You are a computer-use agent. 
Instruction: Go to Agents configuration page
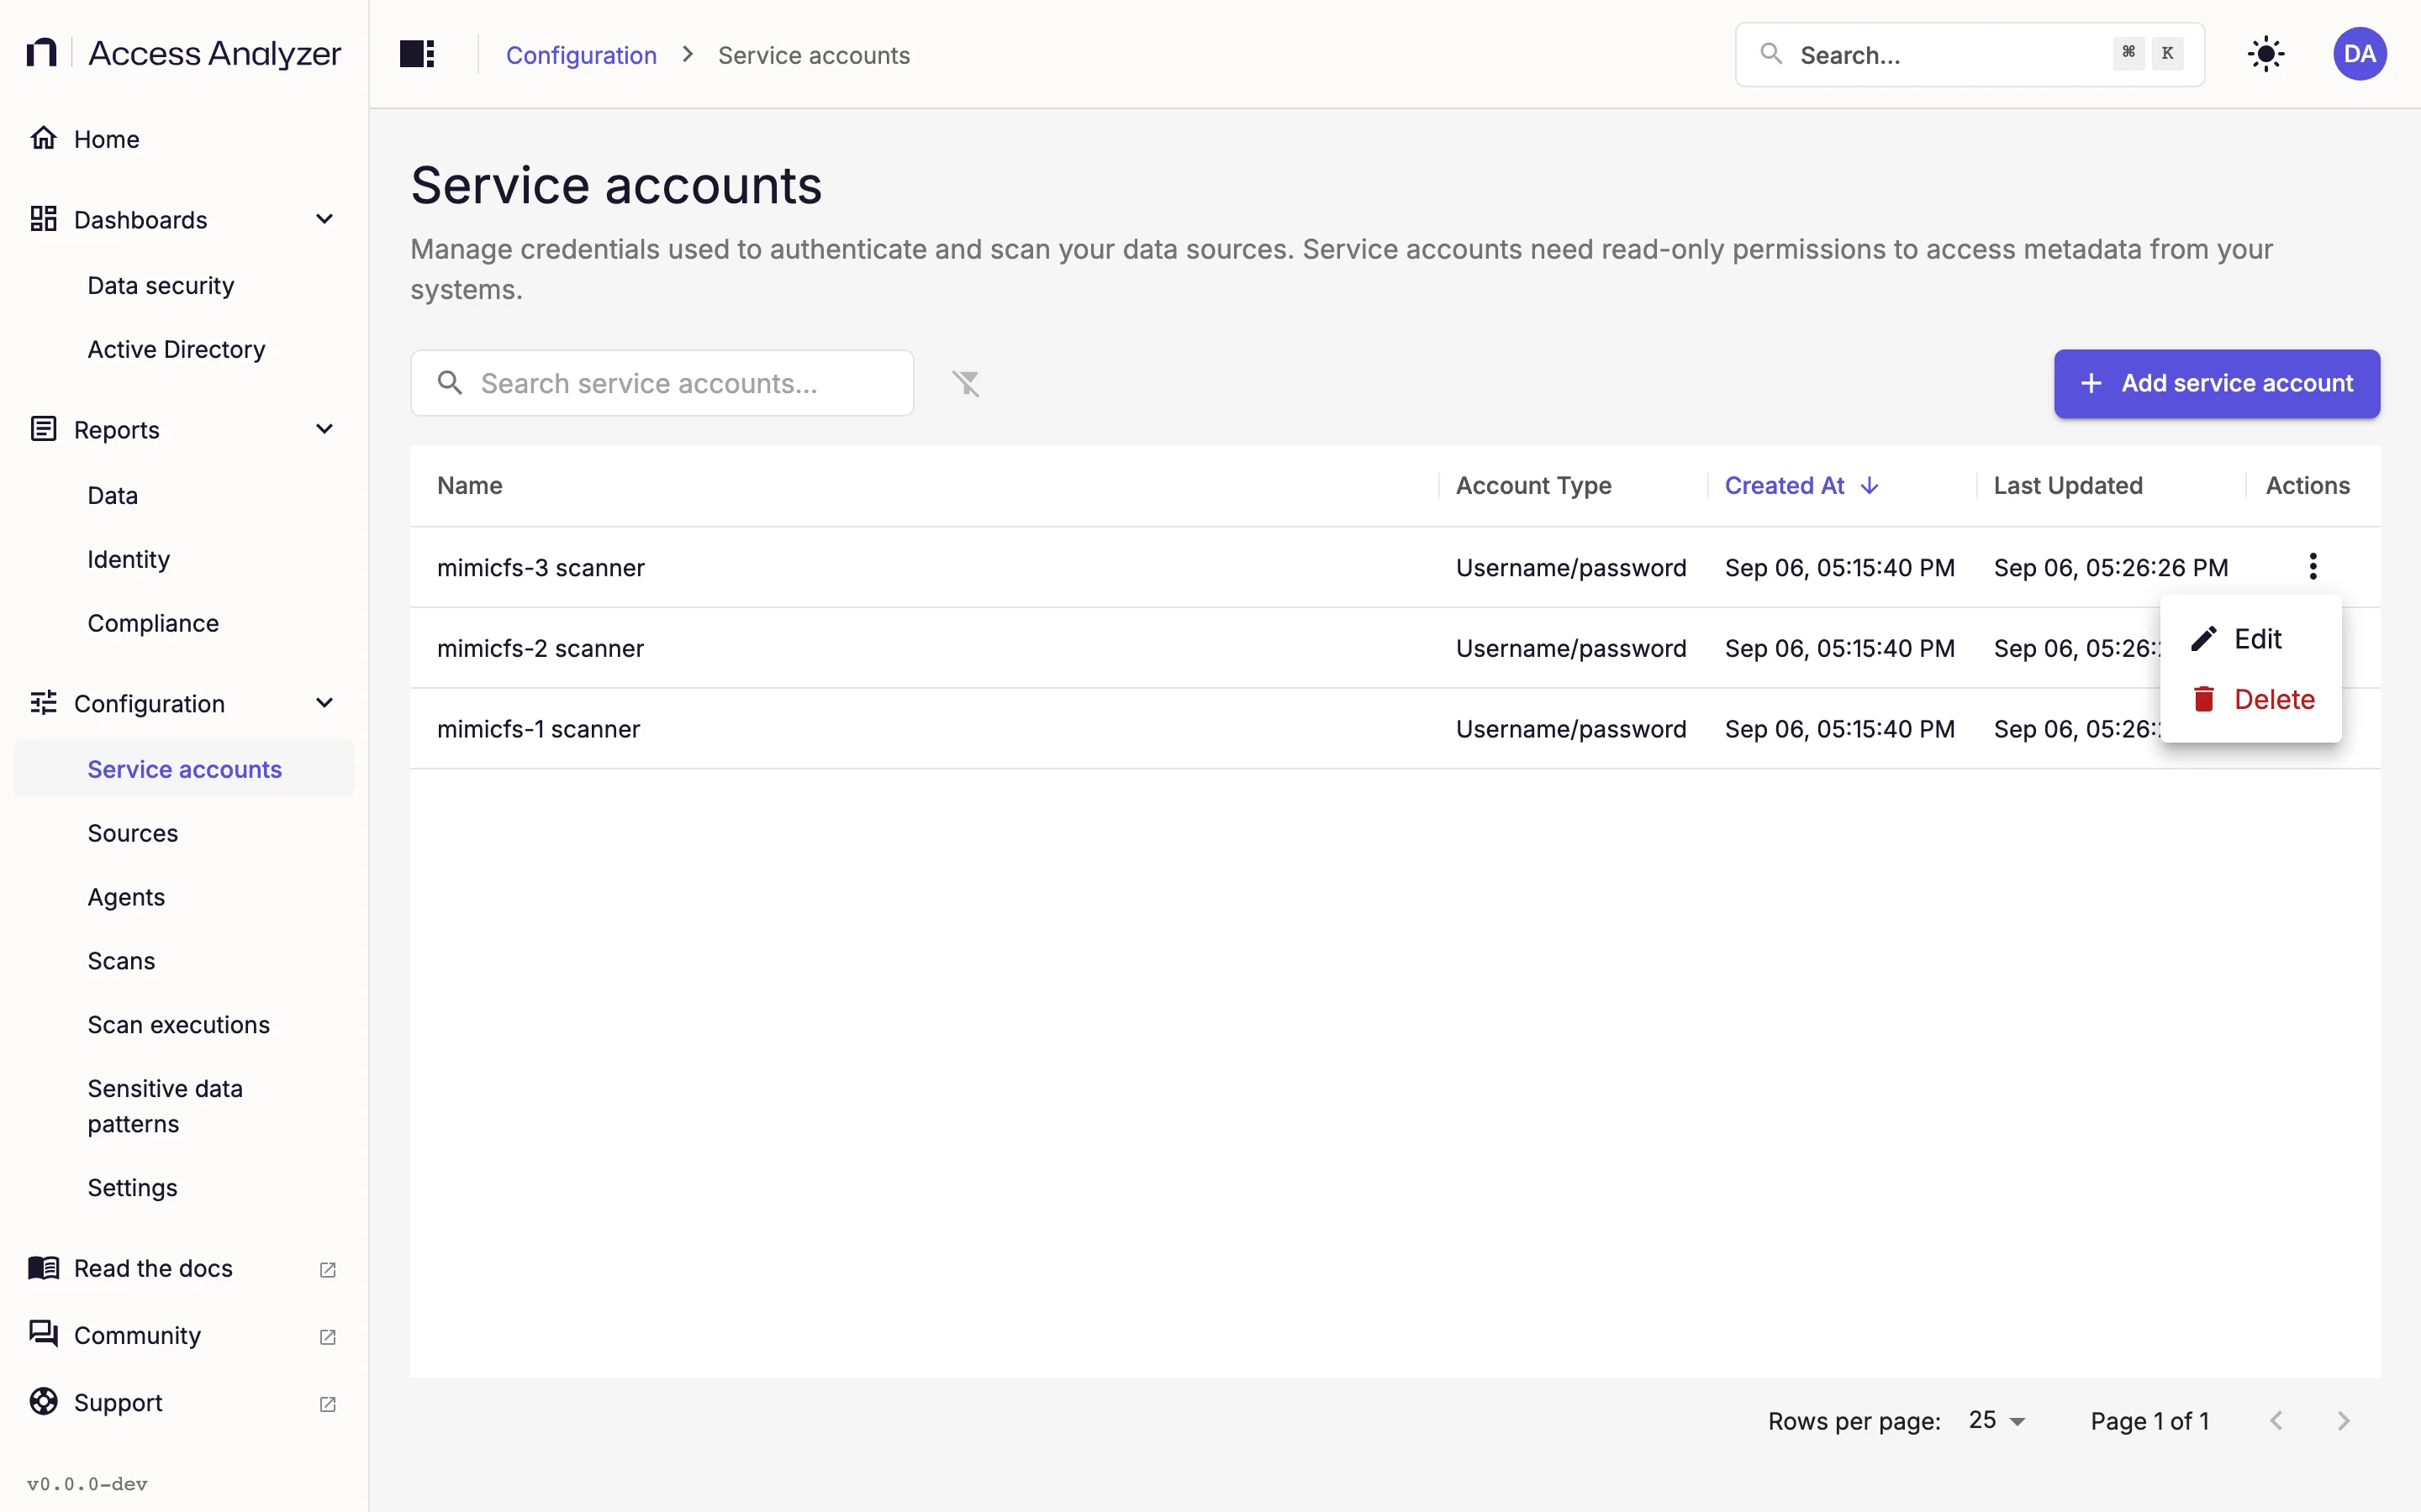tap(126, 898)
